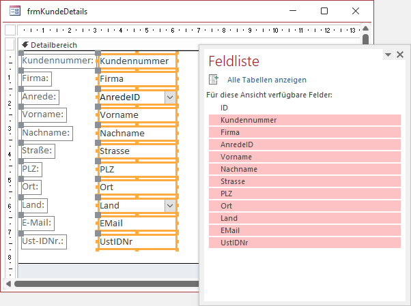Select the Straße: label control

pos(38,151)
